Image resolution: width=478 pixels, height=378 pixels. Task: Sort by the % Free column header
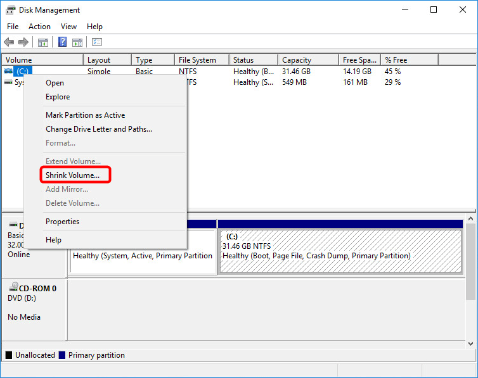[410, 60]
